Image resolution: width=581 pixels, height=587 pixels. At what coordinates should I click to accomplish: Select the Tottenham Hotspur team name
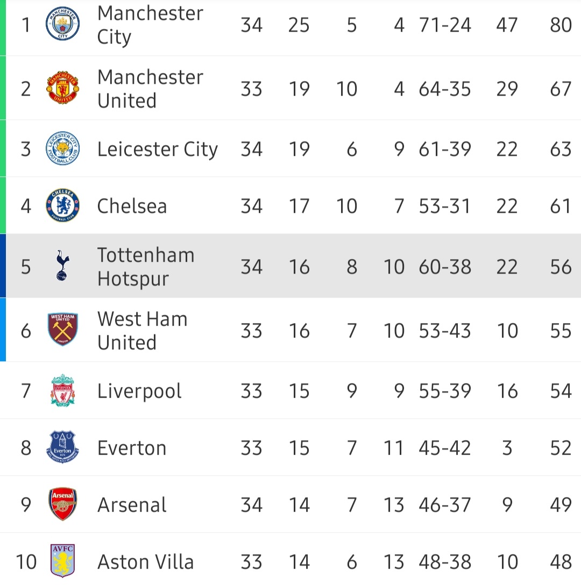pos(146,267)
